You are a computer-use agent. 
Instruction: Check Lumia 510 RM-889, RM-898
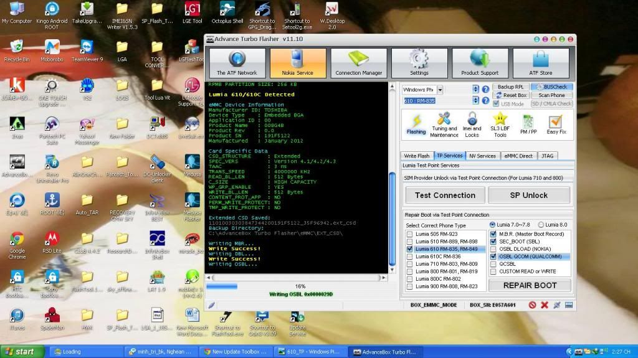[x=410, y=242]
